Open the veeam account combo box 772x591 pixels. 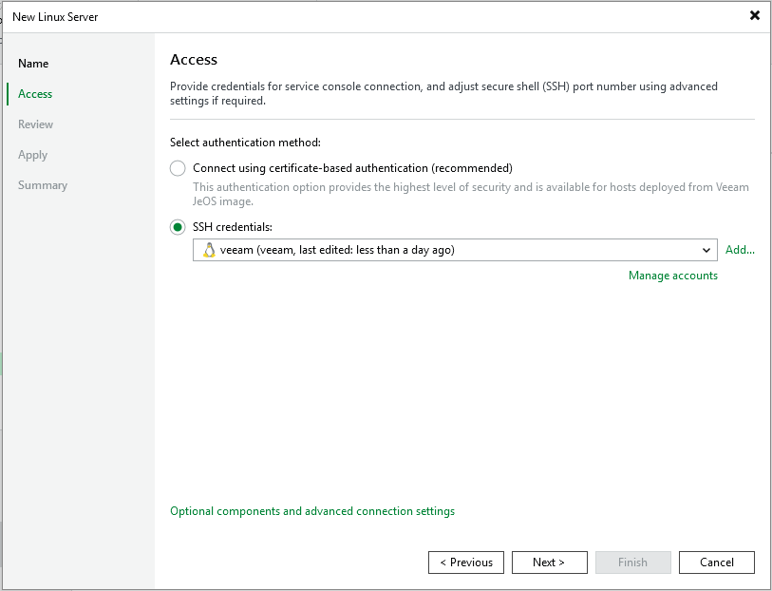pyautogui.click(x=446, y=250)
